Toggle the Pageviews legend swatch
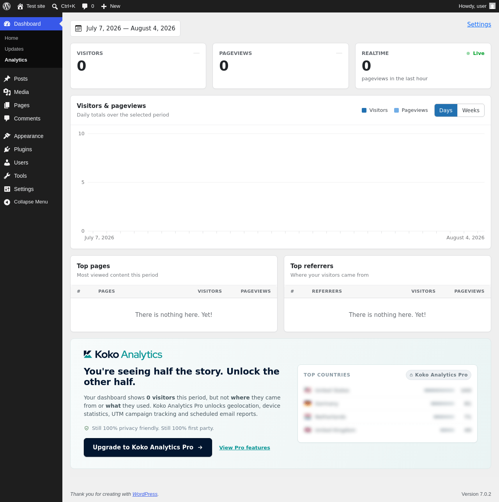 pos(396,110)
